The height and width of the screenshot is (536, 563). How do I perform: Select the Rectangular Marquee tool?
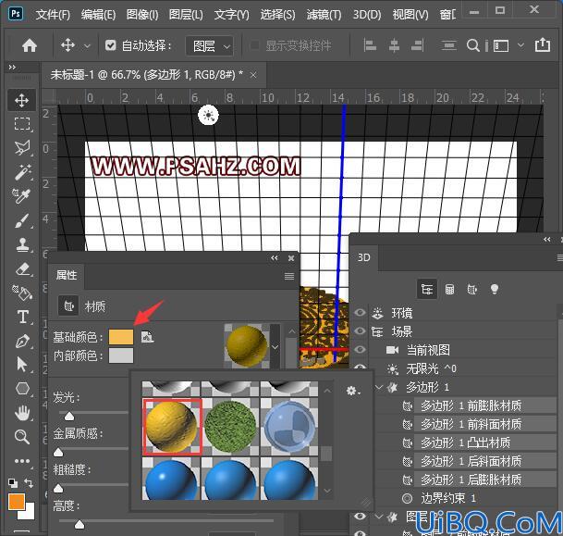(22, 123)
